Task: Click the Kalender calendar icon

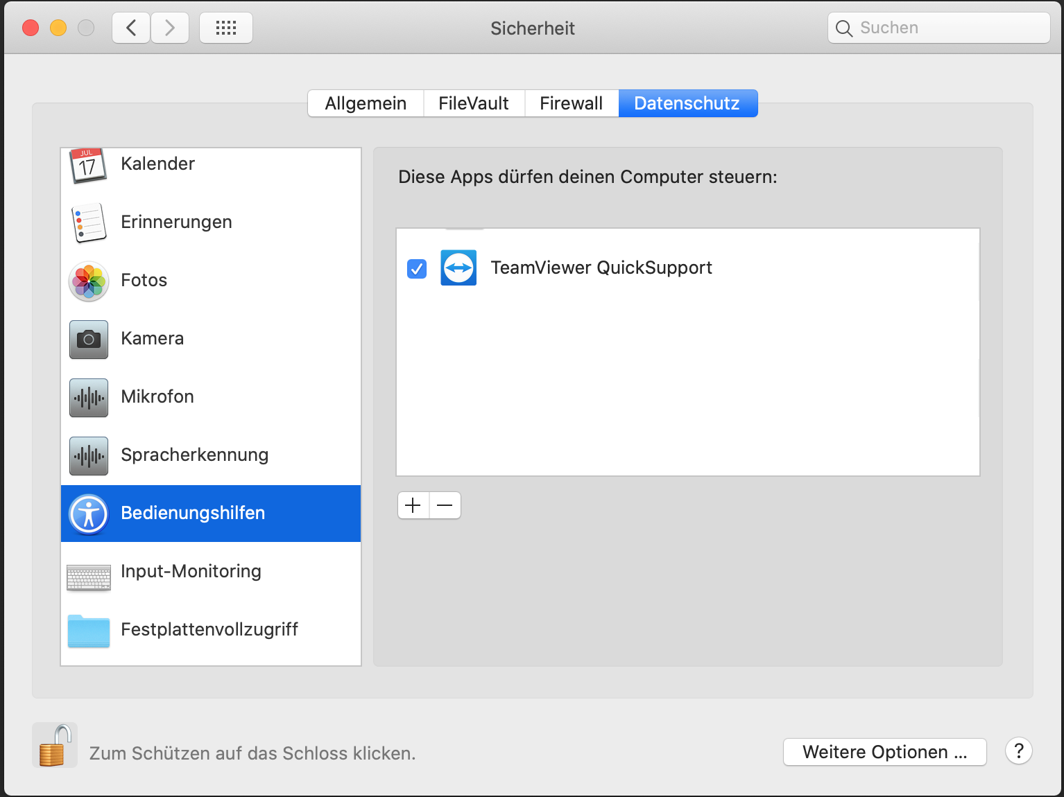Action: click(x=88, y=166)
